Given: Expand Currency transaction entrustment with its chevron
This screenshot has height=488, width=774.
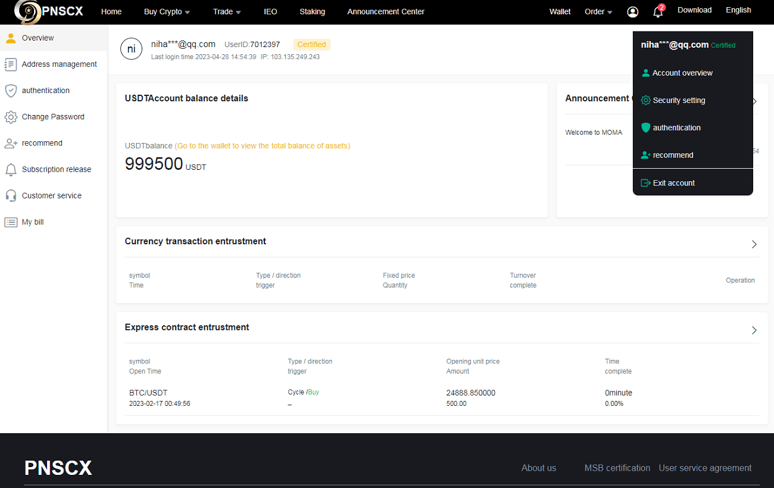Looking at the screenshot, I should (754, 244).
